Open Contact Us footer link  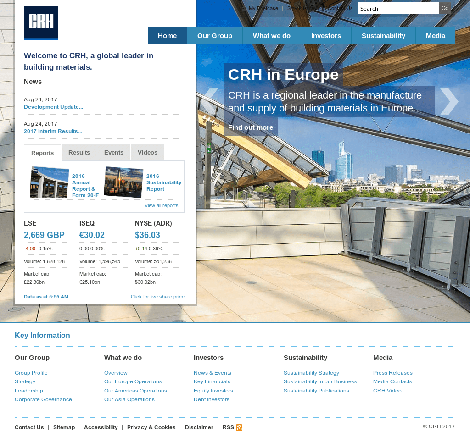tap(29, 427)
